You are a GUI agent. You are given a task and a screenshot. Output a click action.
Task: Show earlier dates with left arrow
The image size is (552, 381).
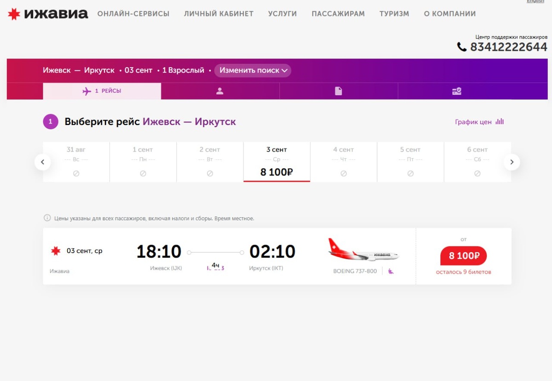tap(43, 162)
